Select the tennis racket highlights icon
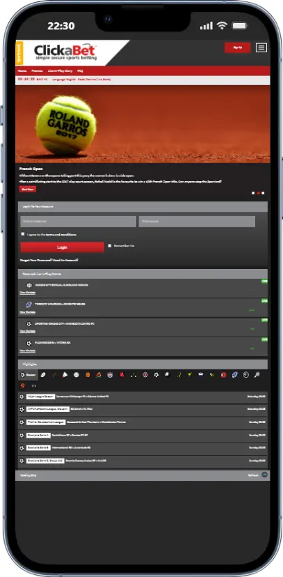Screen dimensions: 283x577 [x=257, y=375]
